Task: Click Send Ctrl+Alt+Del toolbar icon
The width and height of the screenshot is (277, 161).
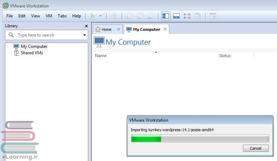Action: tap(114, 16)
